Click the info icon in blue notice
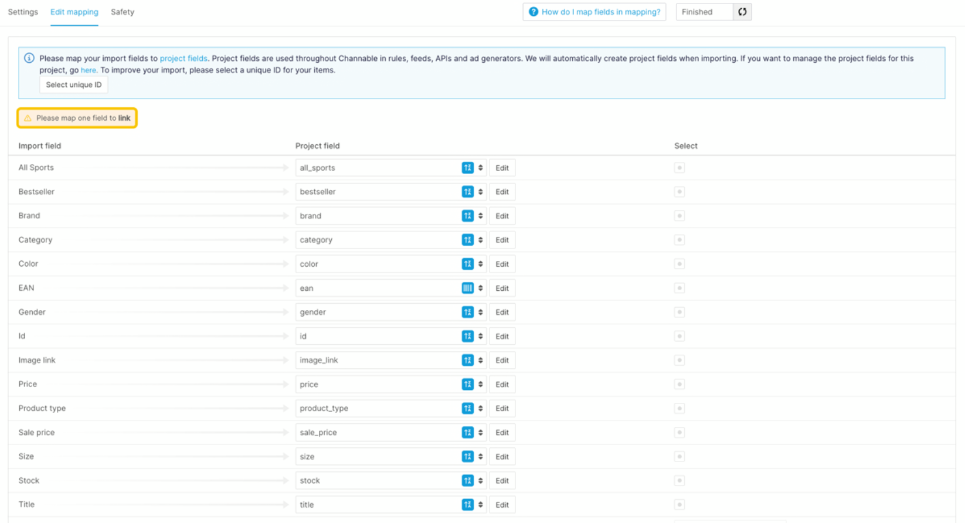Screen dimensions: 965x523 point(29,58)
